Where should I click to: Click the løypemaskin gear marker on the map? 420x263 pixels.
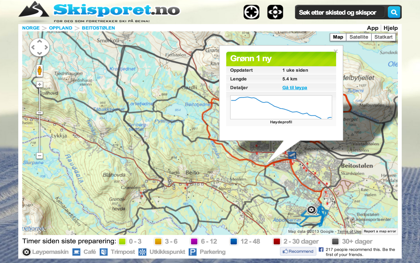point(311,209)
